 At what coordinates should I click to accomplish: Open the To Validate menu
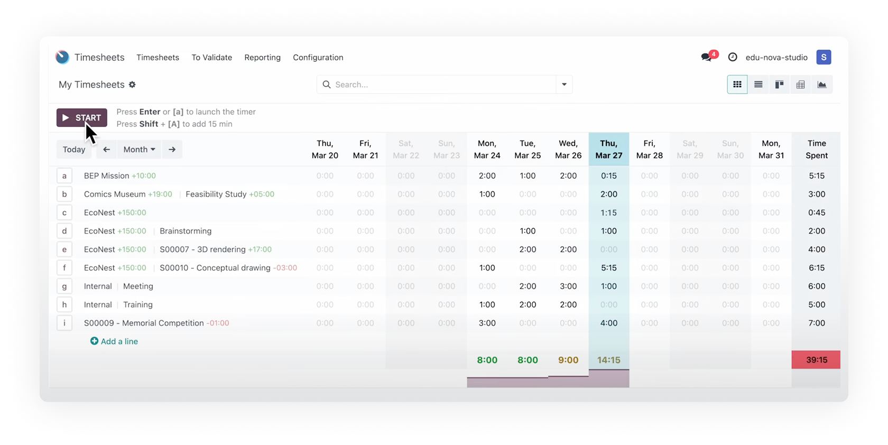(x=211, y=58)
